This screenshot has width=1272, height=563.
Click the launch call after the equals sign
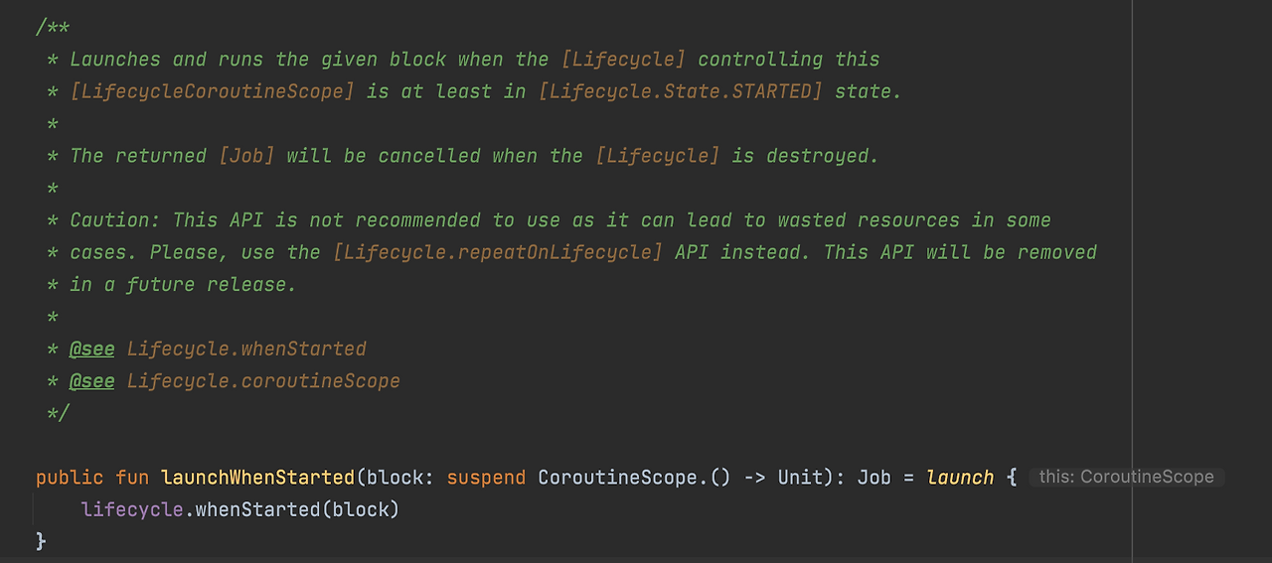click(x=960, y=478)
